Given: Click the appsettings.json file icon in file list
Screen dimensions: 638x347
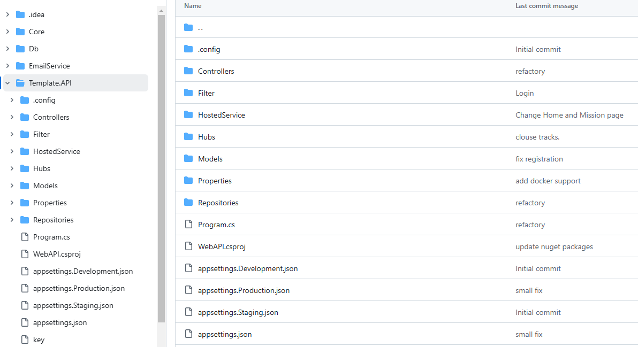Looking at the screenshot, I should 188,334.
